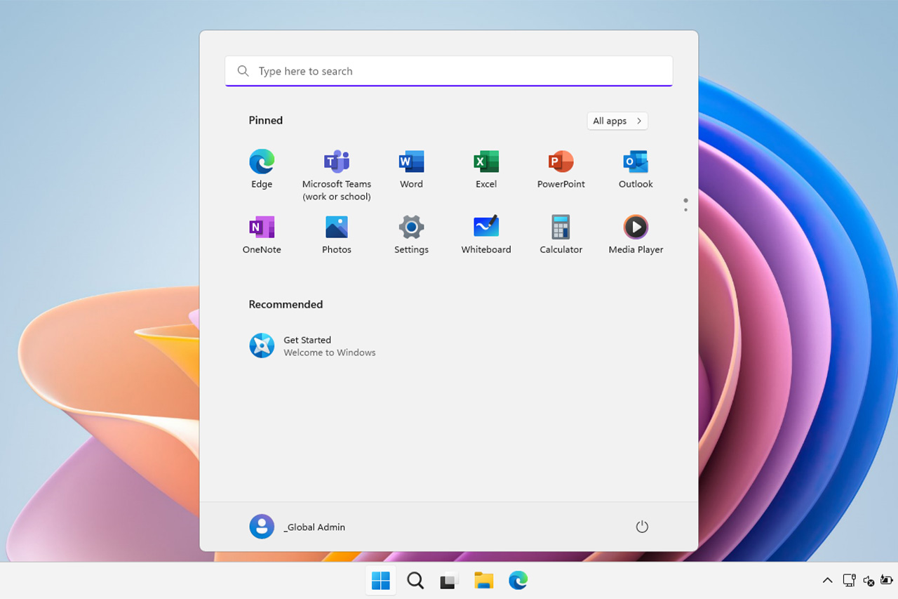898x599 pixels.
Task: Open File Explorer from the taskbar
Action: [483, 581]
